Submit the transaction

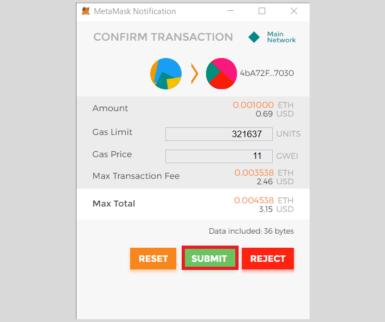click(210, 258)
